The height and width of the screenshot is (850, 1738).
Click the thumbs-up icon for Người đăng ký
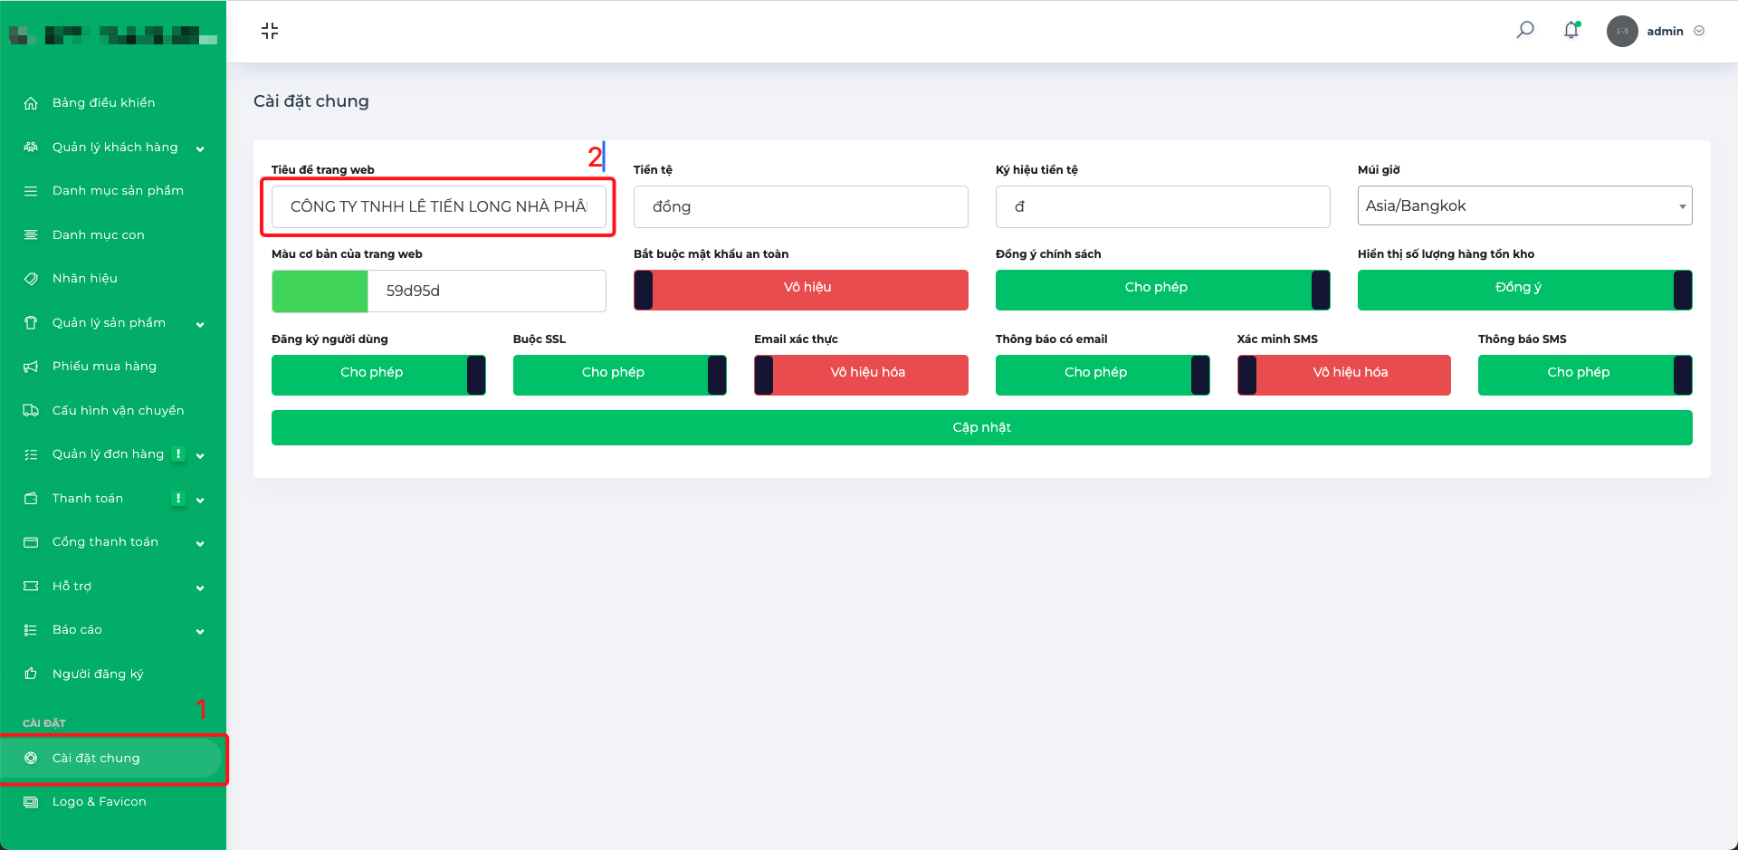coord(31,673)
